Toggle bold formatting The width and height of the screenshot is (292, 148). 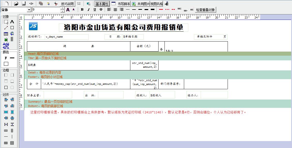coord(82,10)
